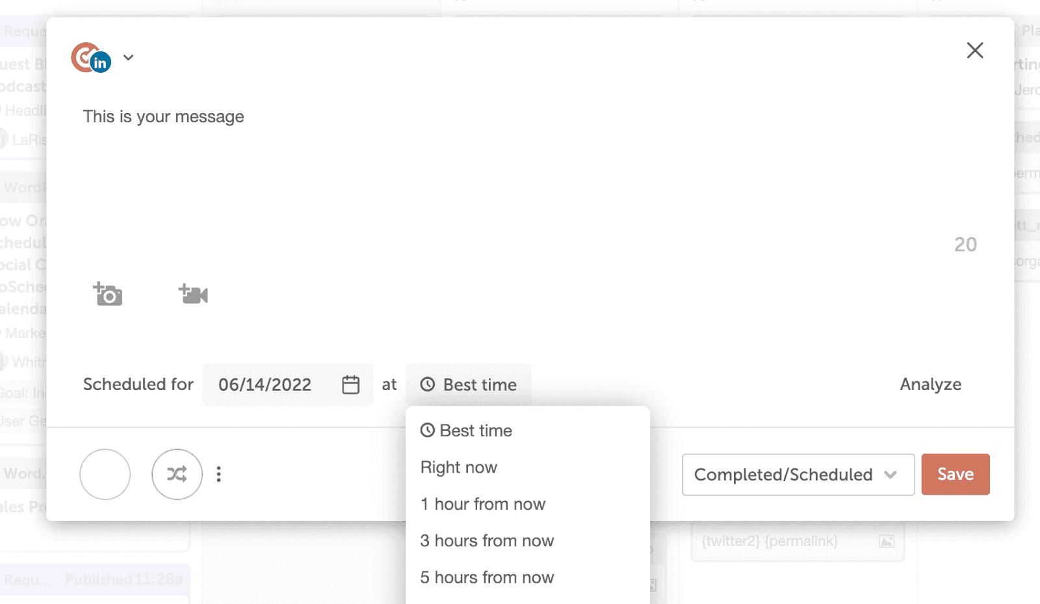Add a video with the video camera icon
Screen dimensions: 1040x604
click(193, 294)
